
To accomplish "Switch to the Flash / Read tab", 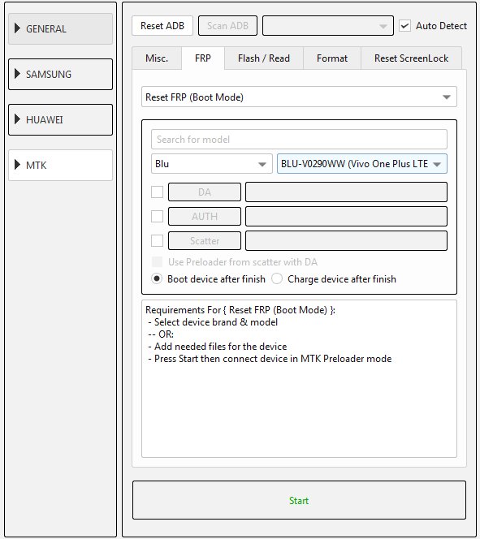I will pos(264,58).
